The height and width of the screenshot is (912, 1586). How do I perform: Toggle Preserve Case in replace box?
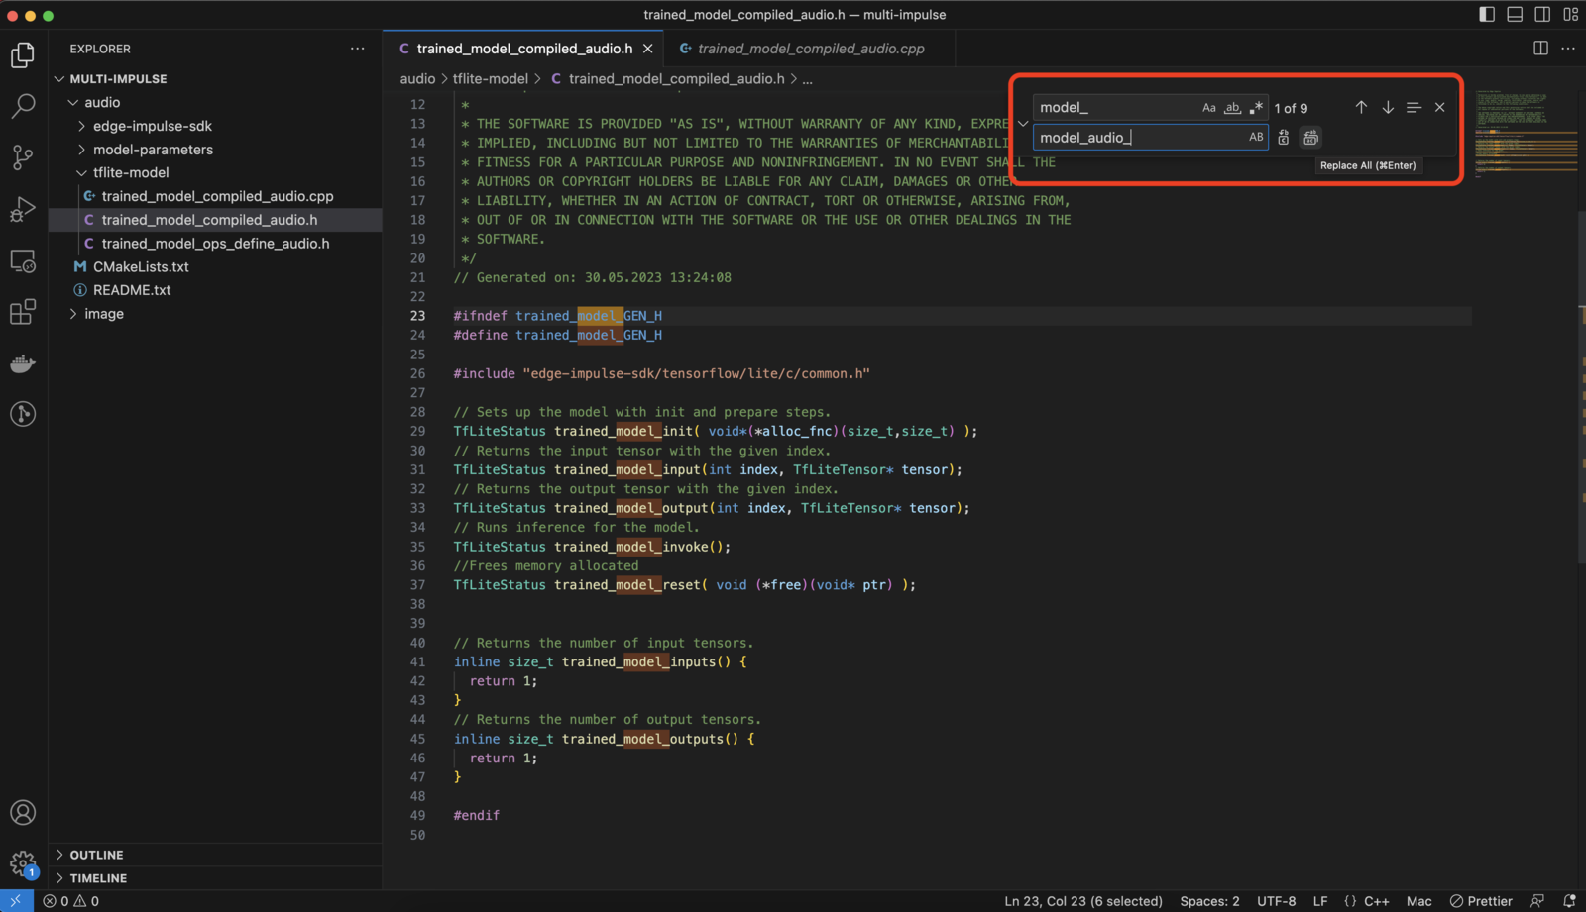[1256, 138]
